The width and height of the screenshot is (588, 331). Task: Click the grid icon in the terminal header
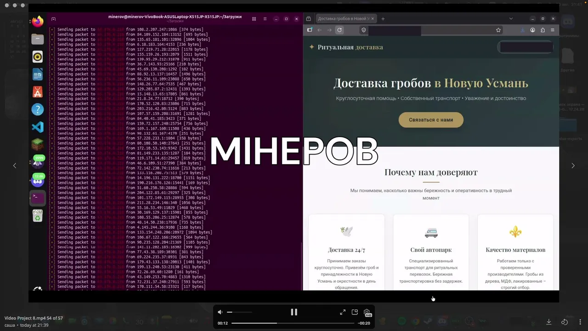tap(254, 19)
